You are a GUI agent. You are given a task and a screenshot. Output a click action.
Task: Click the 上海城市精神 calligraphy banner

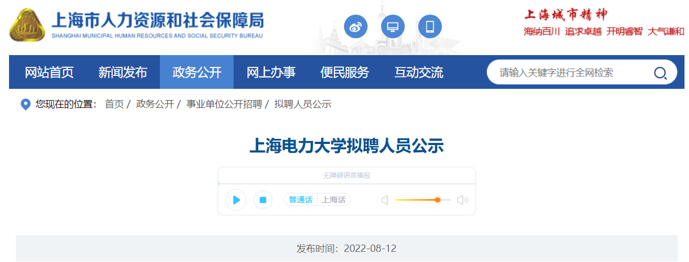click(566, 14)
